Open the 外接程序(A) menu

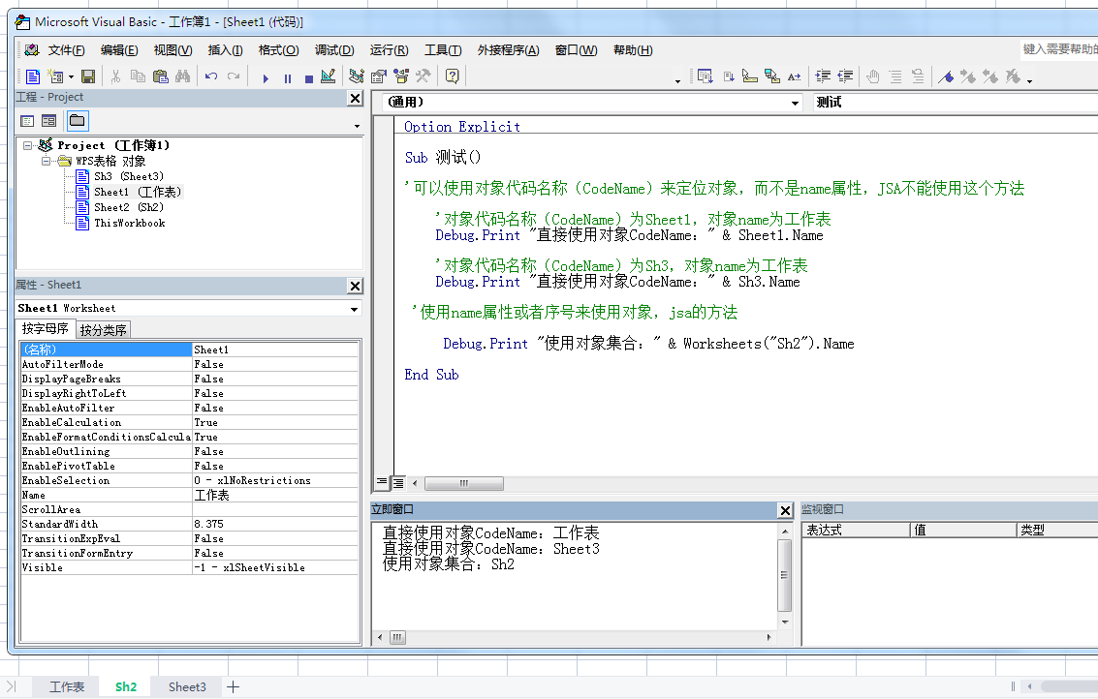[509, 50]
